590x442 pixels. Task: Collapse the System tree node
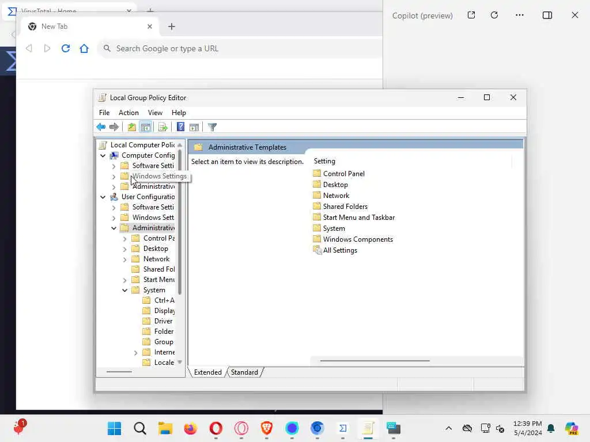click(124, 290)
